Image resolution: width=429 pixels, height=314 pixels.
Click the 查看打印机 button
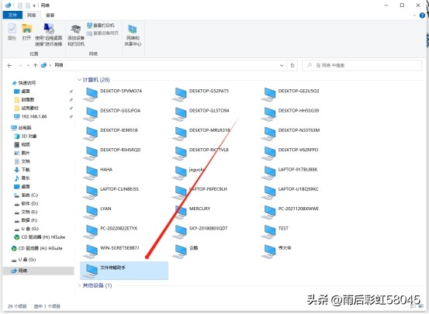[100, 26]
